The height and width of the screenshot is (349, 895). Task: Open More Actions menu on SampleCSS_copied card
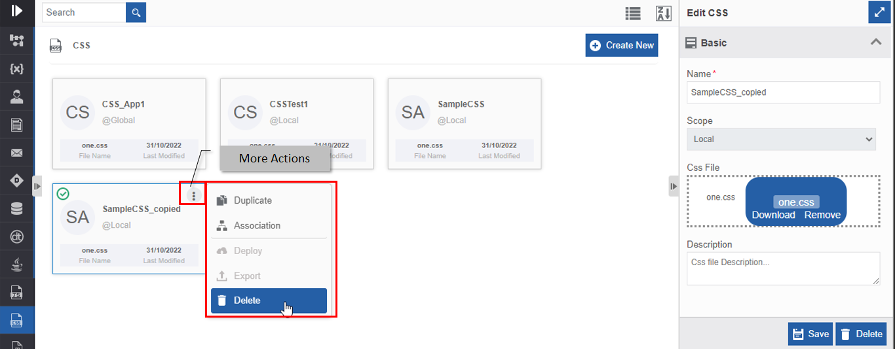click(x=193, y=196)
